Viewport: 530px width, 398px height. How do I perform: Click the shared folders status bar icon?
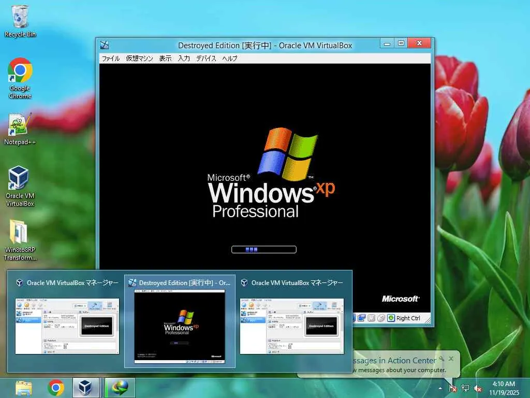point(361,318)
